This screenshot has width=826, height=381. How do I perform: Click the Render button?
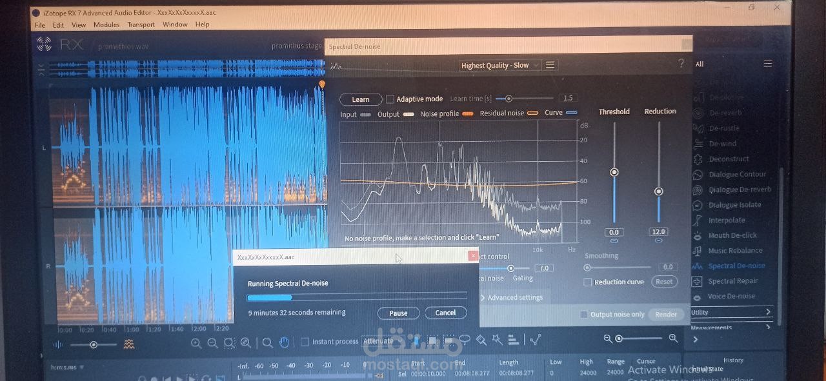[666, 315]
